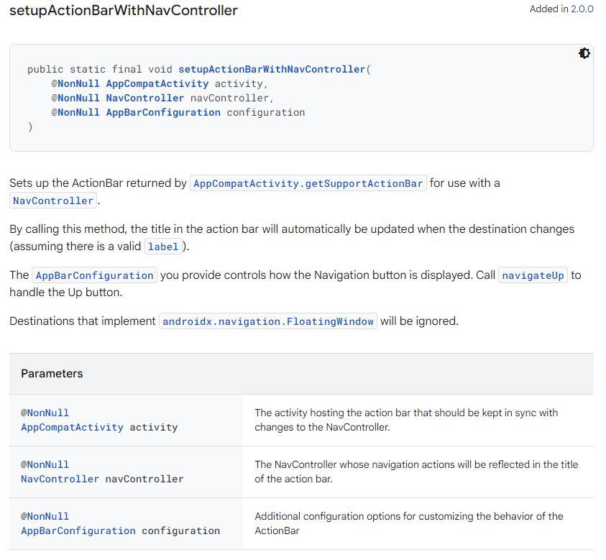Click 'The activity hosting the action bar' description

click(406, 420)
